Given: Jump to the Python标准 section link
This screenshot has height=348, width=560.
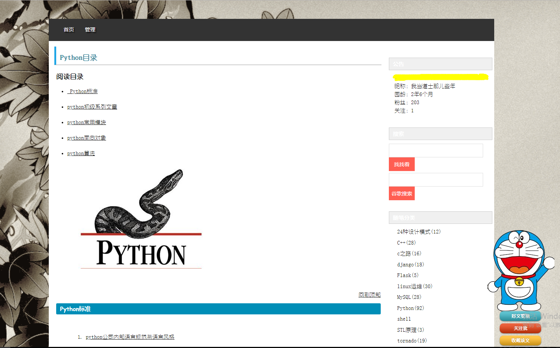Looking at the screenshot, I should (82, 91).
